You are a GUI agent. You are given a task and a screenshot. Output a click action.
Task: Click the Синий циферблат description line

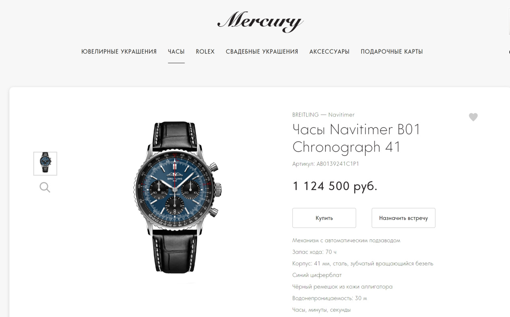[317, 275]
